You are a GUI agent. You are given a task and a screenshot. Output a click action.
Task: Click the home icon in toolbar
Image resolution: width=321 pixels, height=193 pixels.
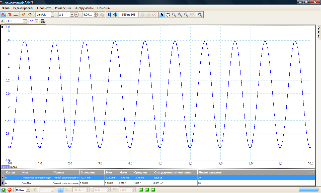click(x=30, y=15)
